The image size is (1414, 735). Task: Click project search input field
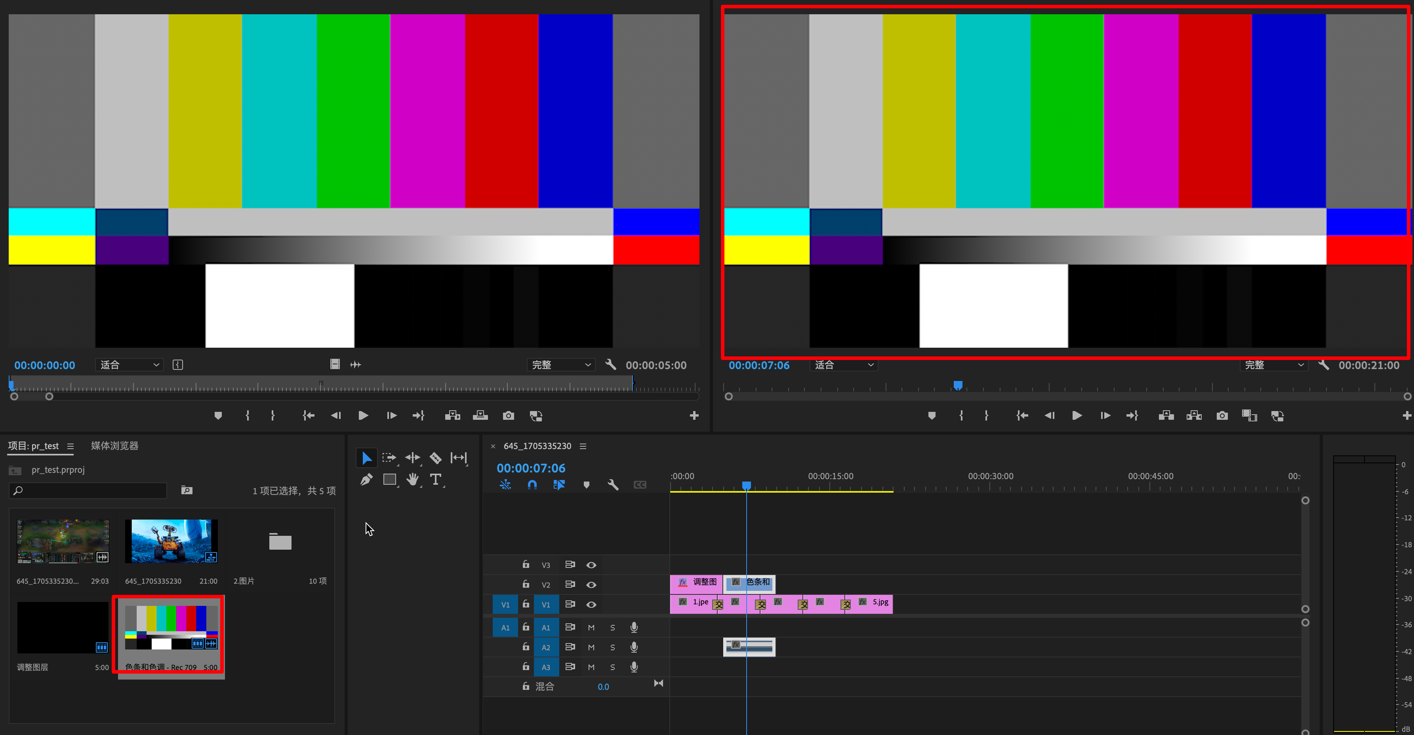(88, 490)
